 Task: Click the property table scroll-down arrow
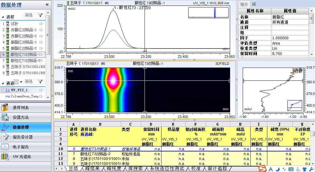point(312,55)
